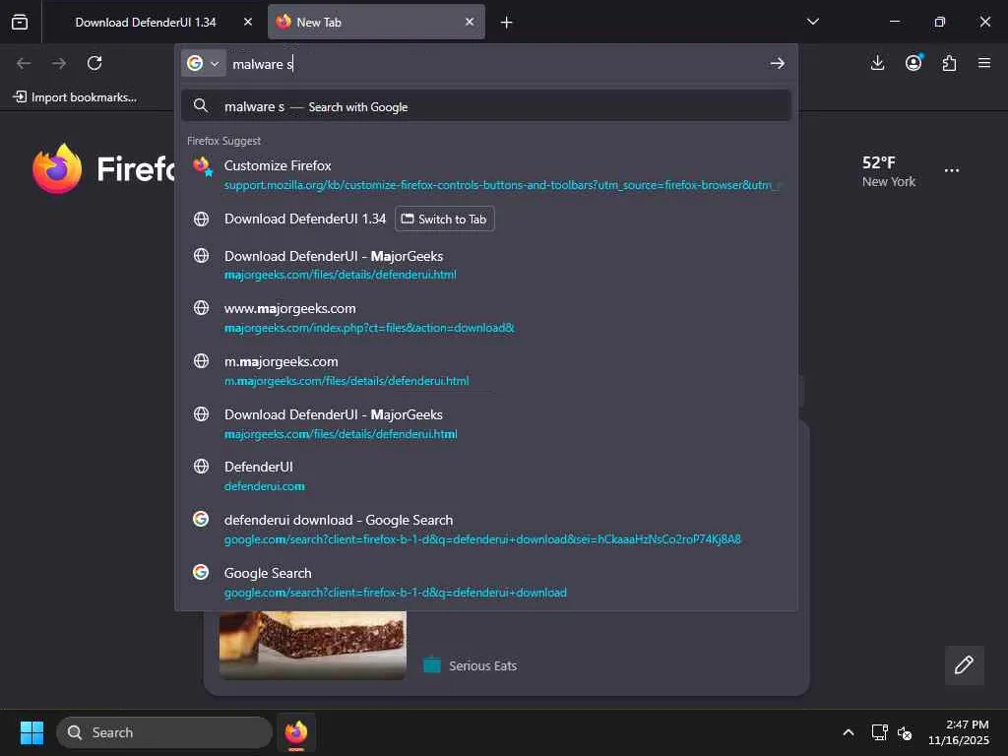The height and width of the screenshot is (756, 1008).
Task: Show hidden system tray icons chevron
Action: pyautogui.click(x=849, y=732)
